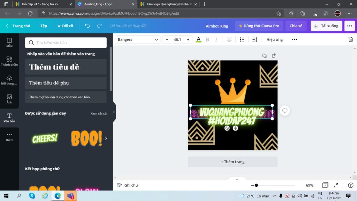Viewport: 357px width, 201px height.
Task: Open the Thêm more options sidebar item
Action: click(9, 137)
